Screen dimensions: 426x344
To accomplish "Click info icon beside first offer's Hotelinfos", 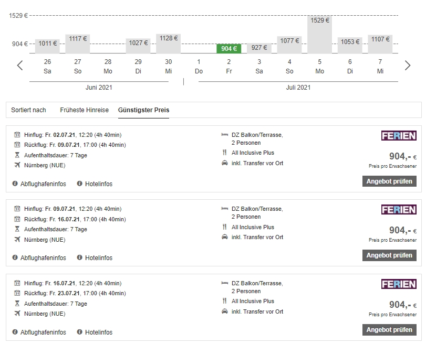I will click(x=80, y=184).
